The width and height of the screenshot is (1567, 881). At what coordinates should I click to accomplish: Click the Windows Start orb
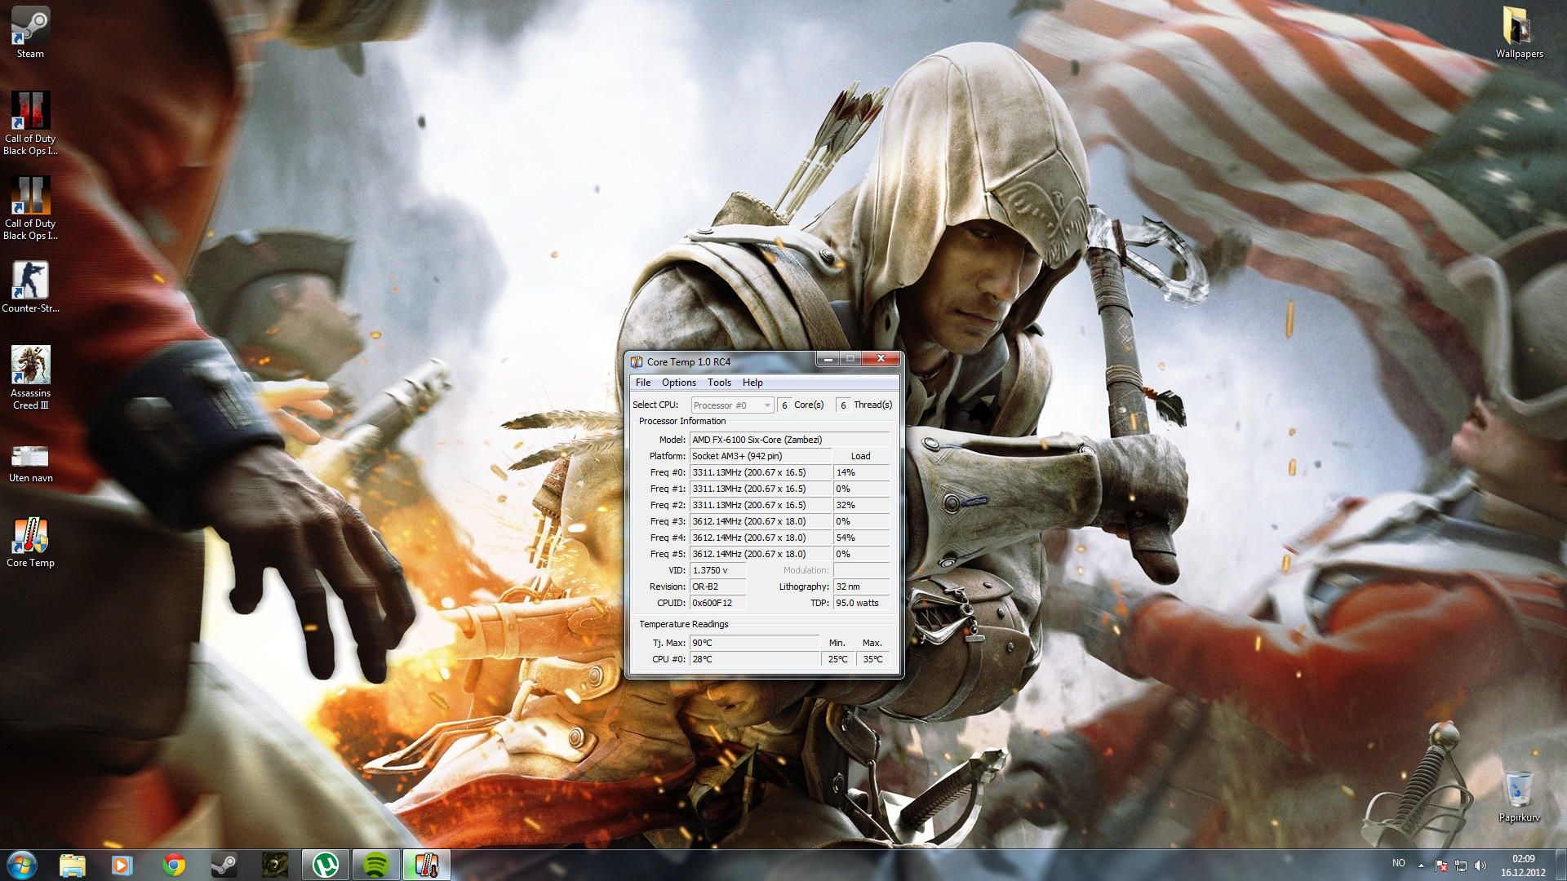pyautogui.click(x=22, y=865)
